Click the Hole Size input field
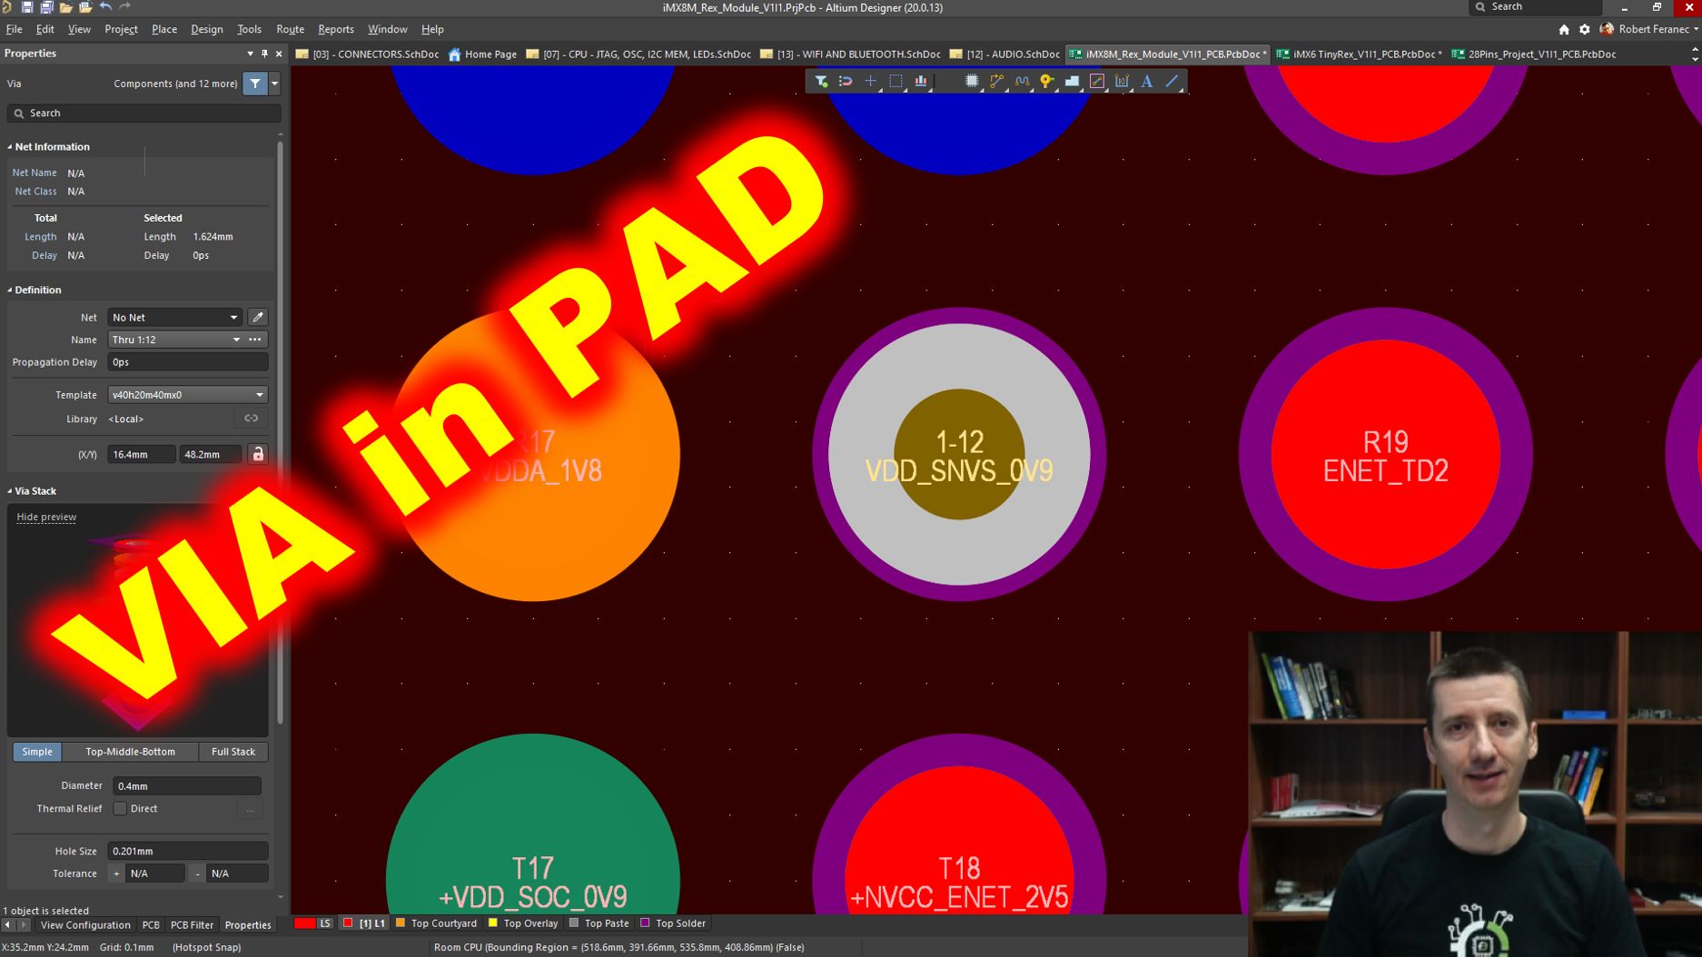This screenshot has height=957, width=1702. (x=187, y=851)
